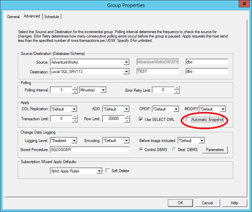
Task: Increase Transaction Limit with spinner up arrow
Action: [x=75, y=117]
